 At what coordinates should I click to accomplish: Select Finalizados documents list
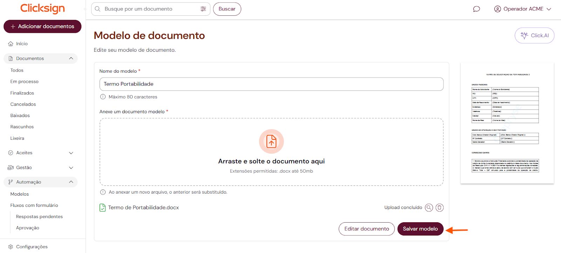click(x=22, y=93)
